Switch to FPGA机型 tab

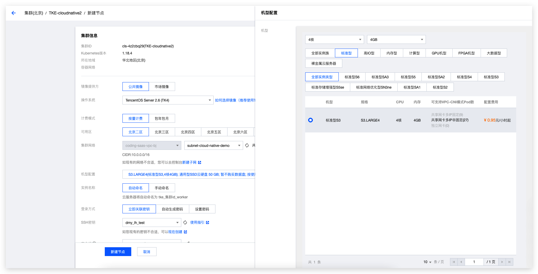point(466,53)
